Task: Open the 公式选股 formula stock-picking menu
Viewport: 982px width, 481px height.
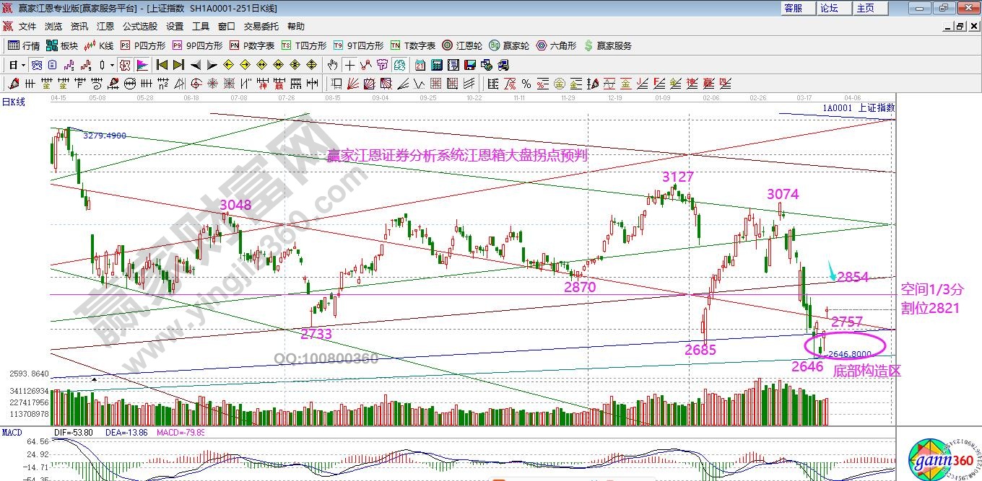Action: [x=139, y=26]
